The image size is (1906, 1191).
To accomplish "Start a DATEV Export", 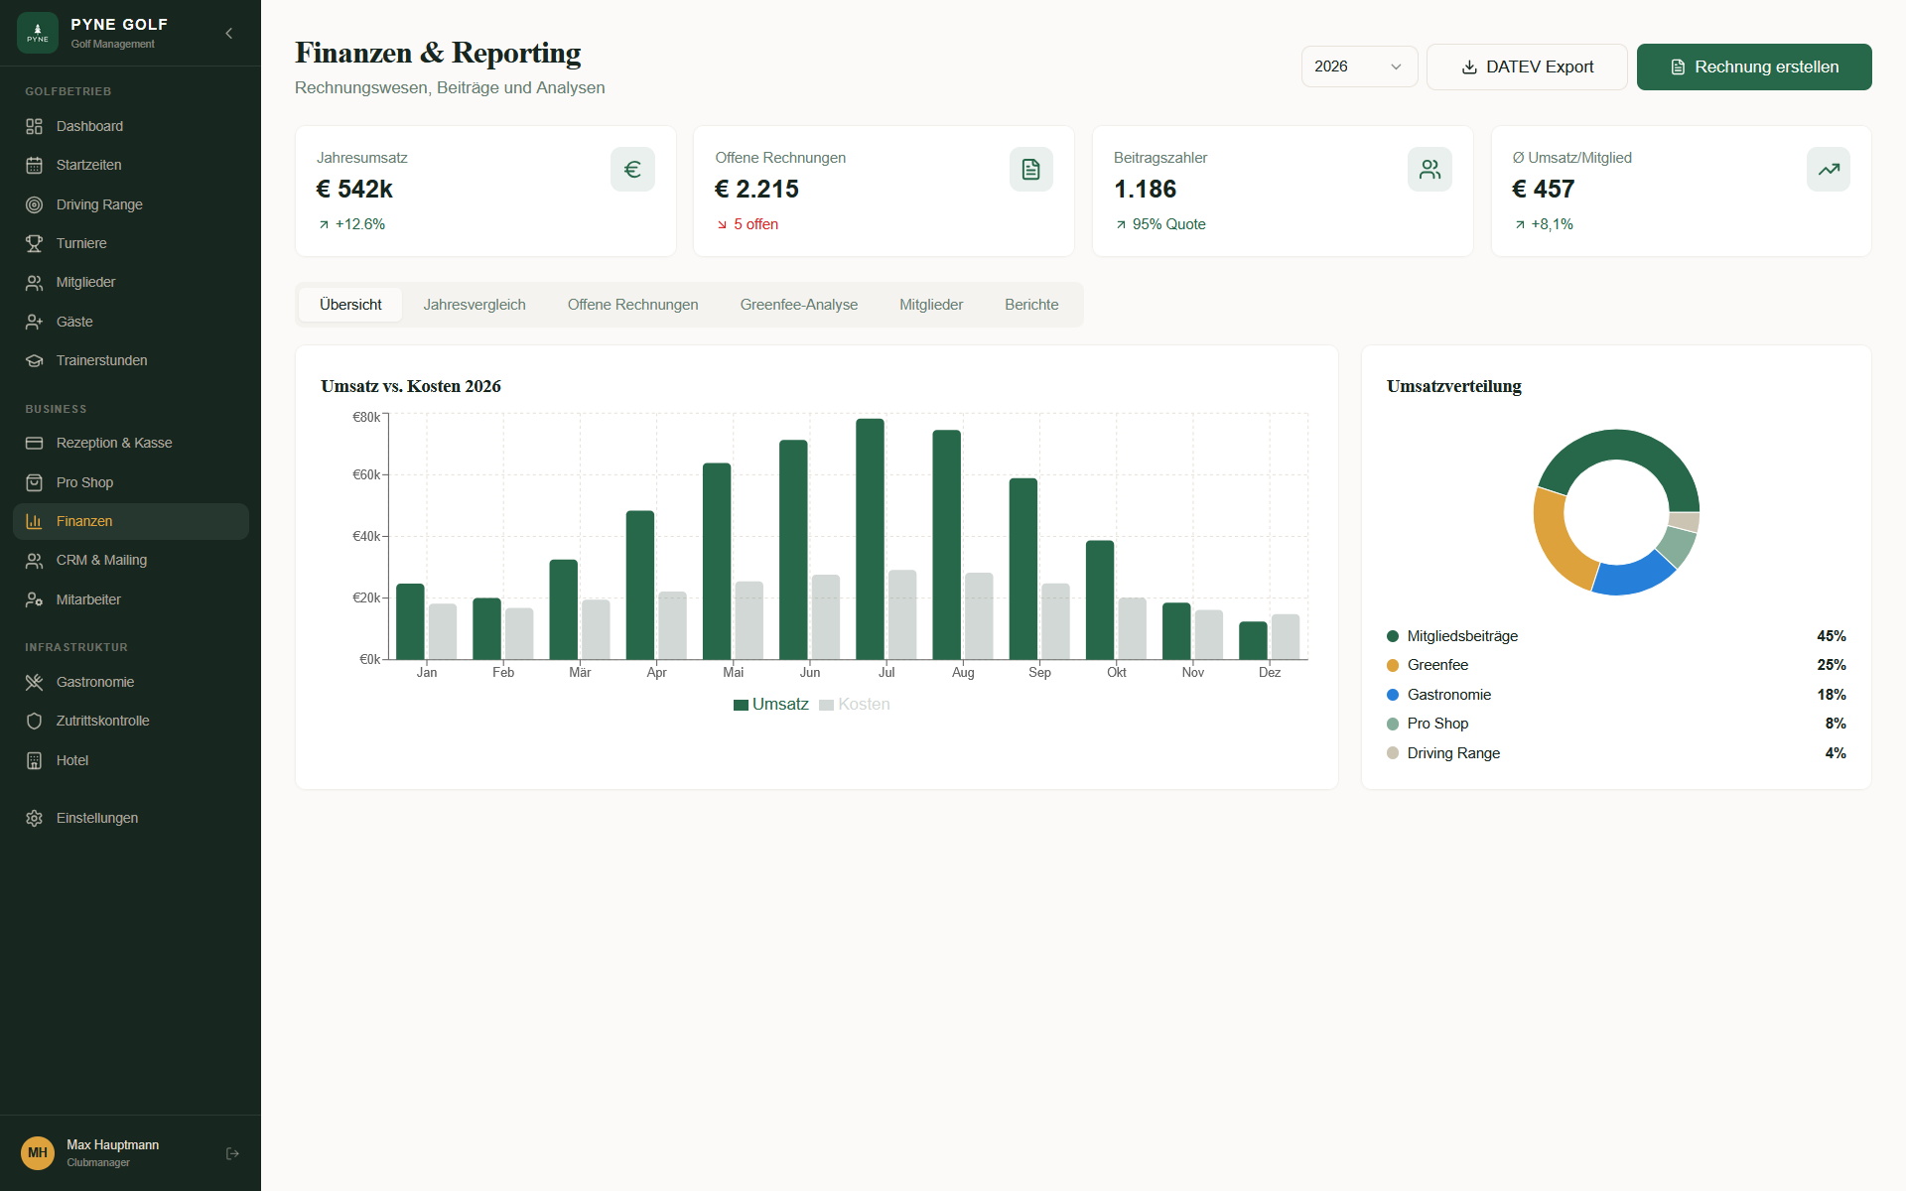I will (1526, 66).
